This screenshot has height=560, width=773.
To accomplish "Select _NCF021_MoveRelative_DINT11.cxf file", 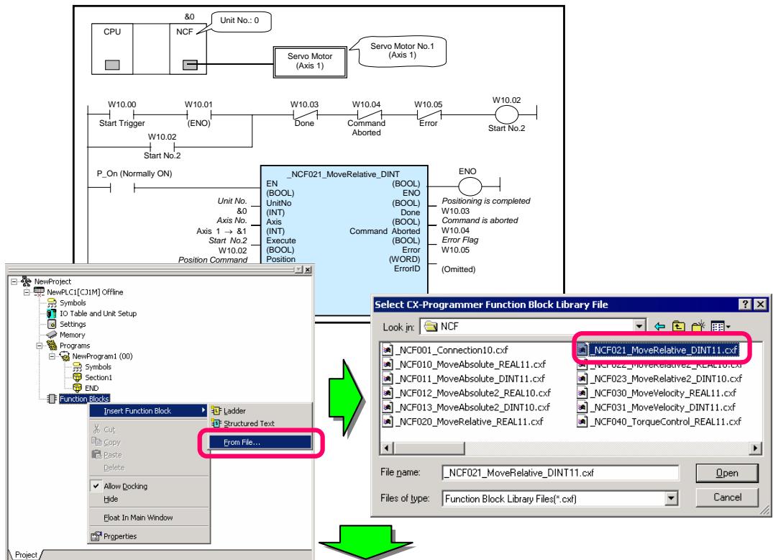I will (658, 350).
